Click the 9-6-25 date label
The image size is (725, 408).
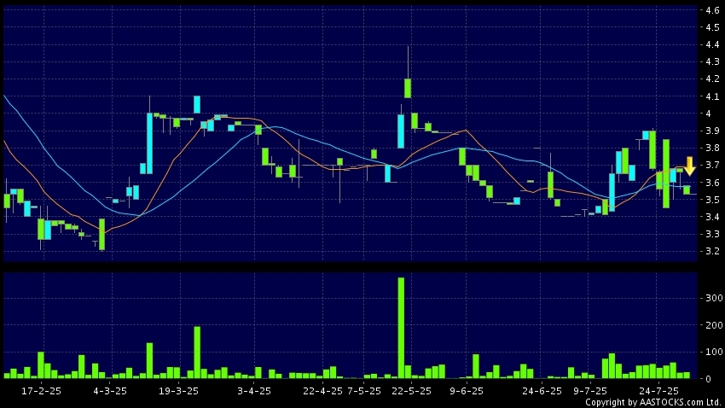click(x=466, y=391)
